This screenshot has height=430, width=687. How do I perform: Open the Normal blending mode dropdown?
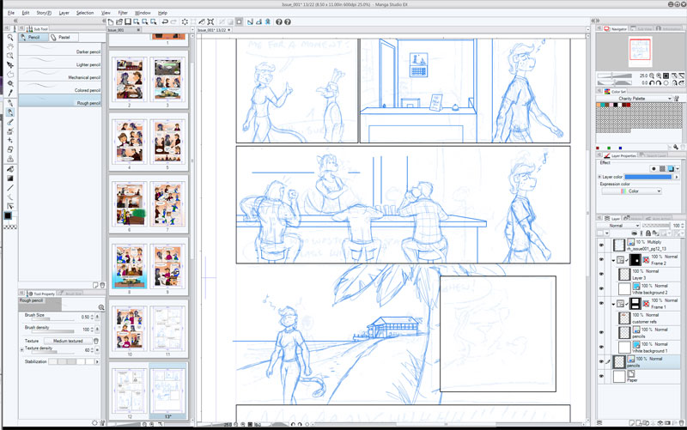[618, 226]
